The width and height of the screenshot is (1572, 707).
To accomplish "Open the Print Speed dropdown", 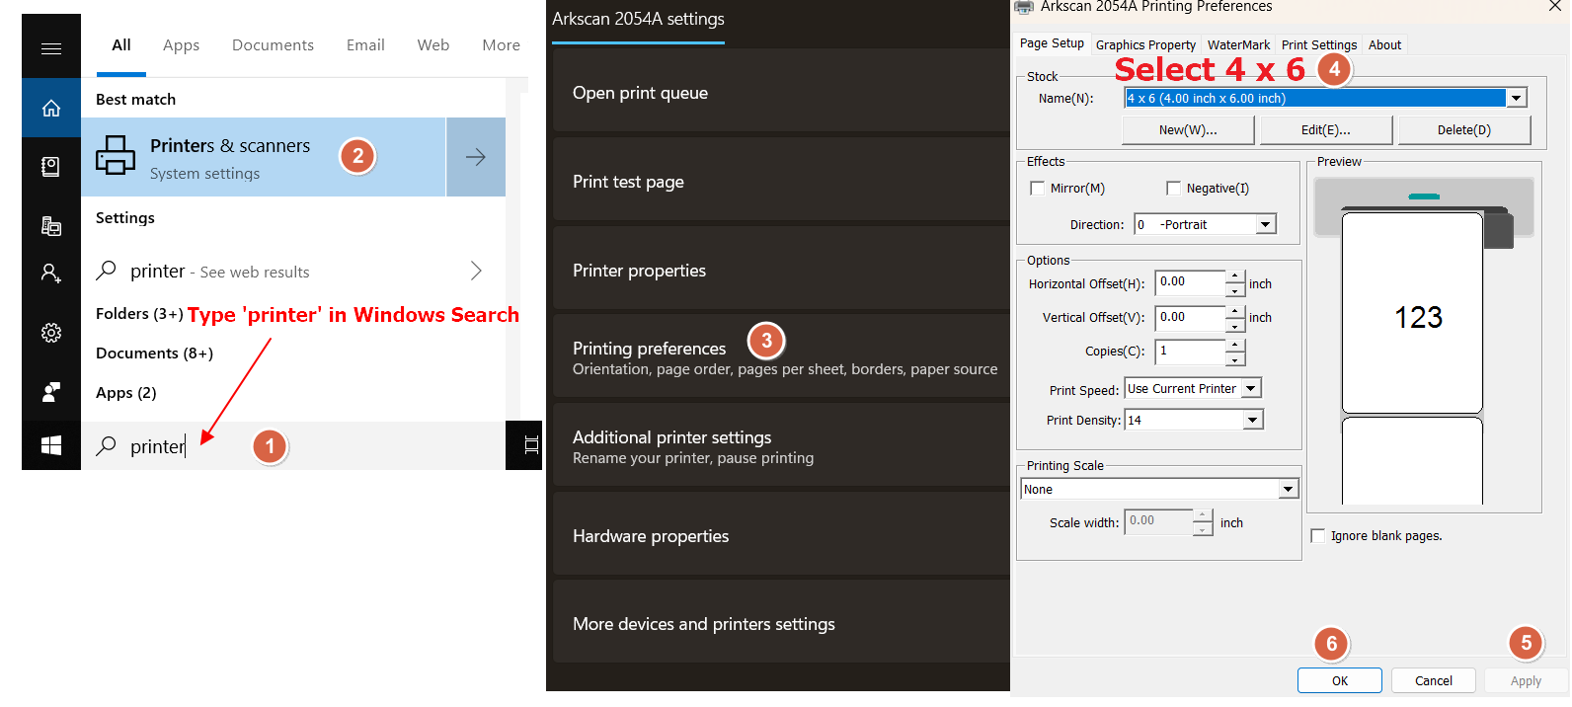I will (1251, 388).
